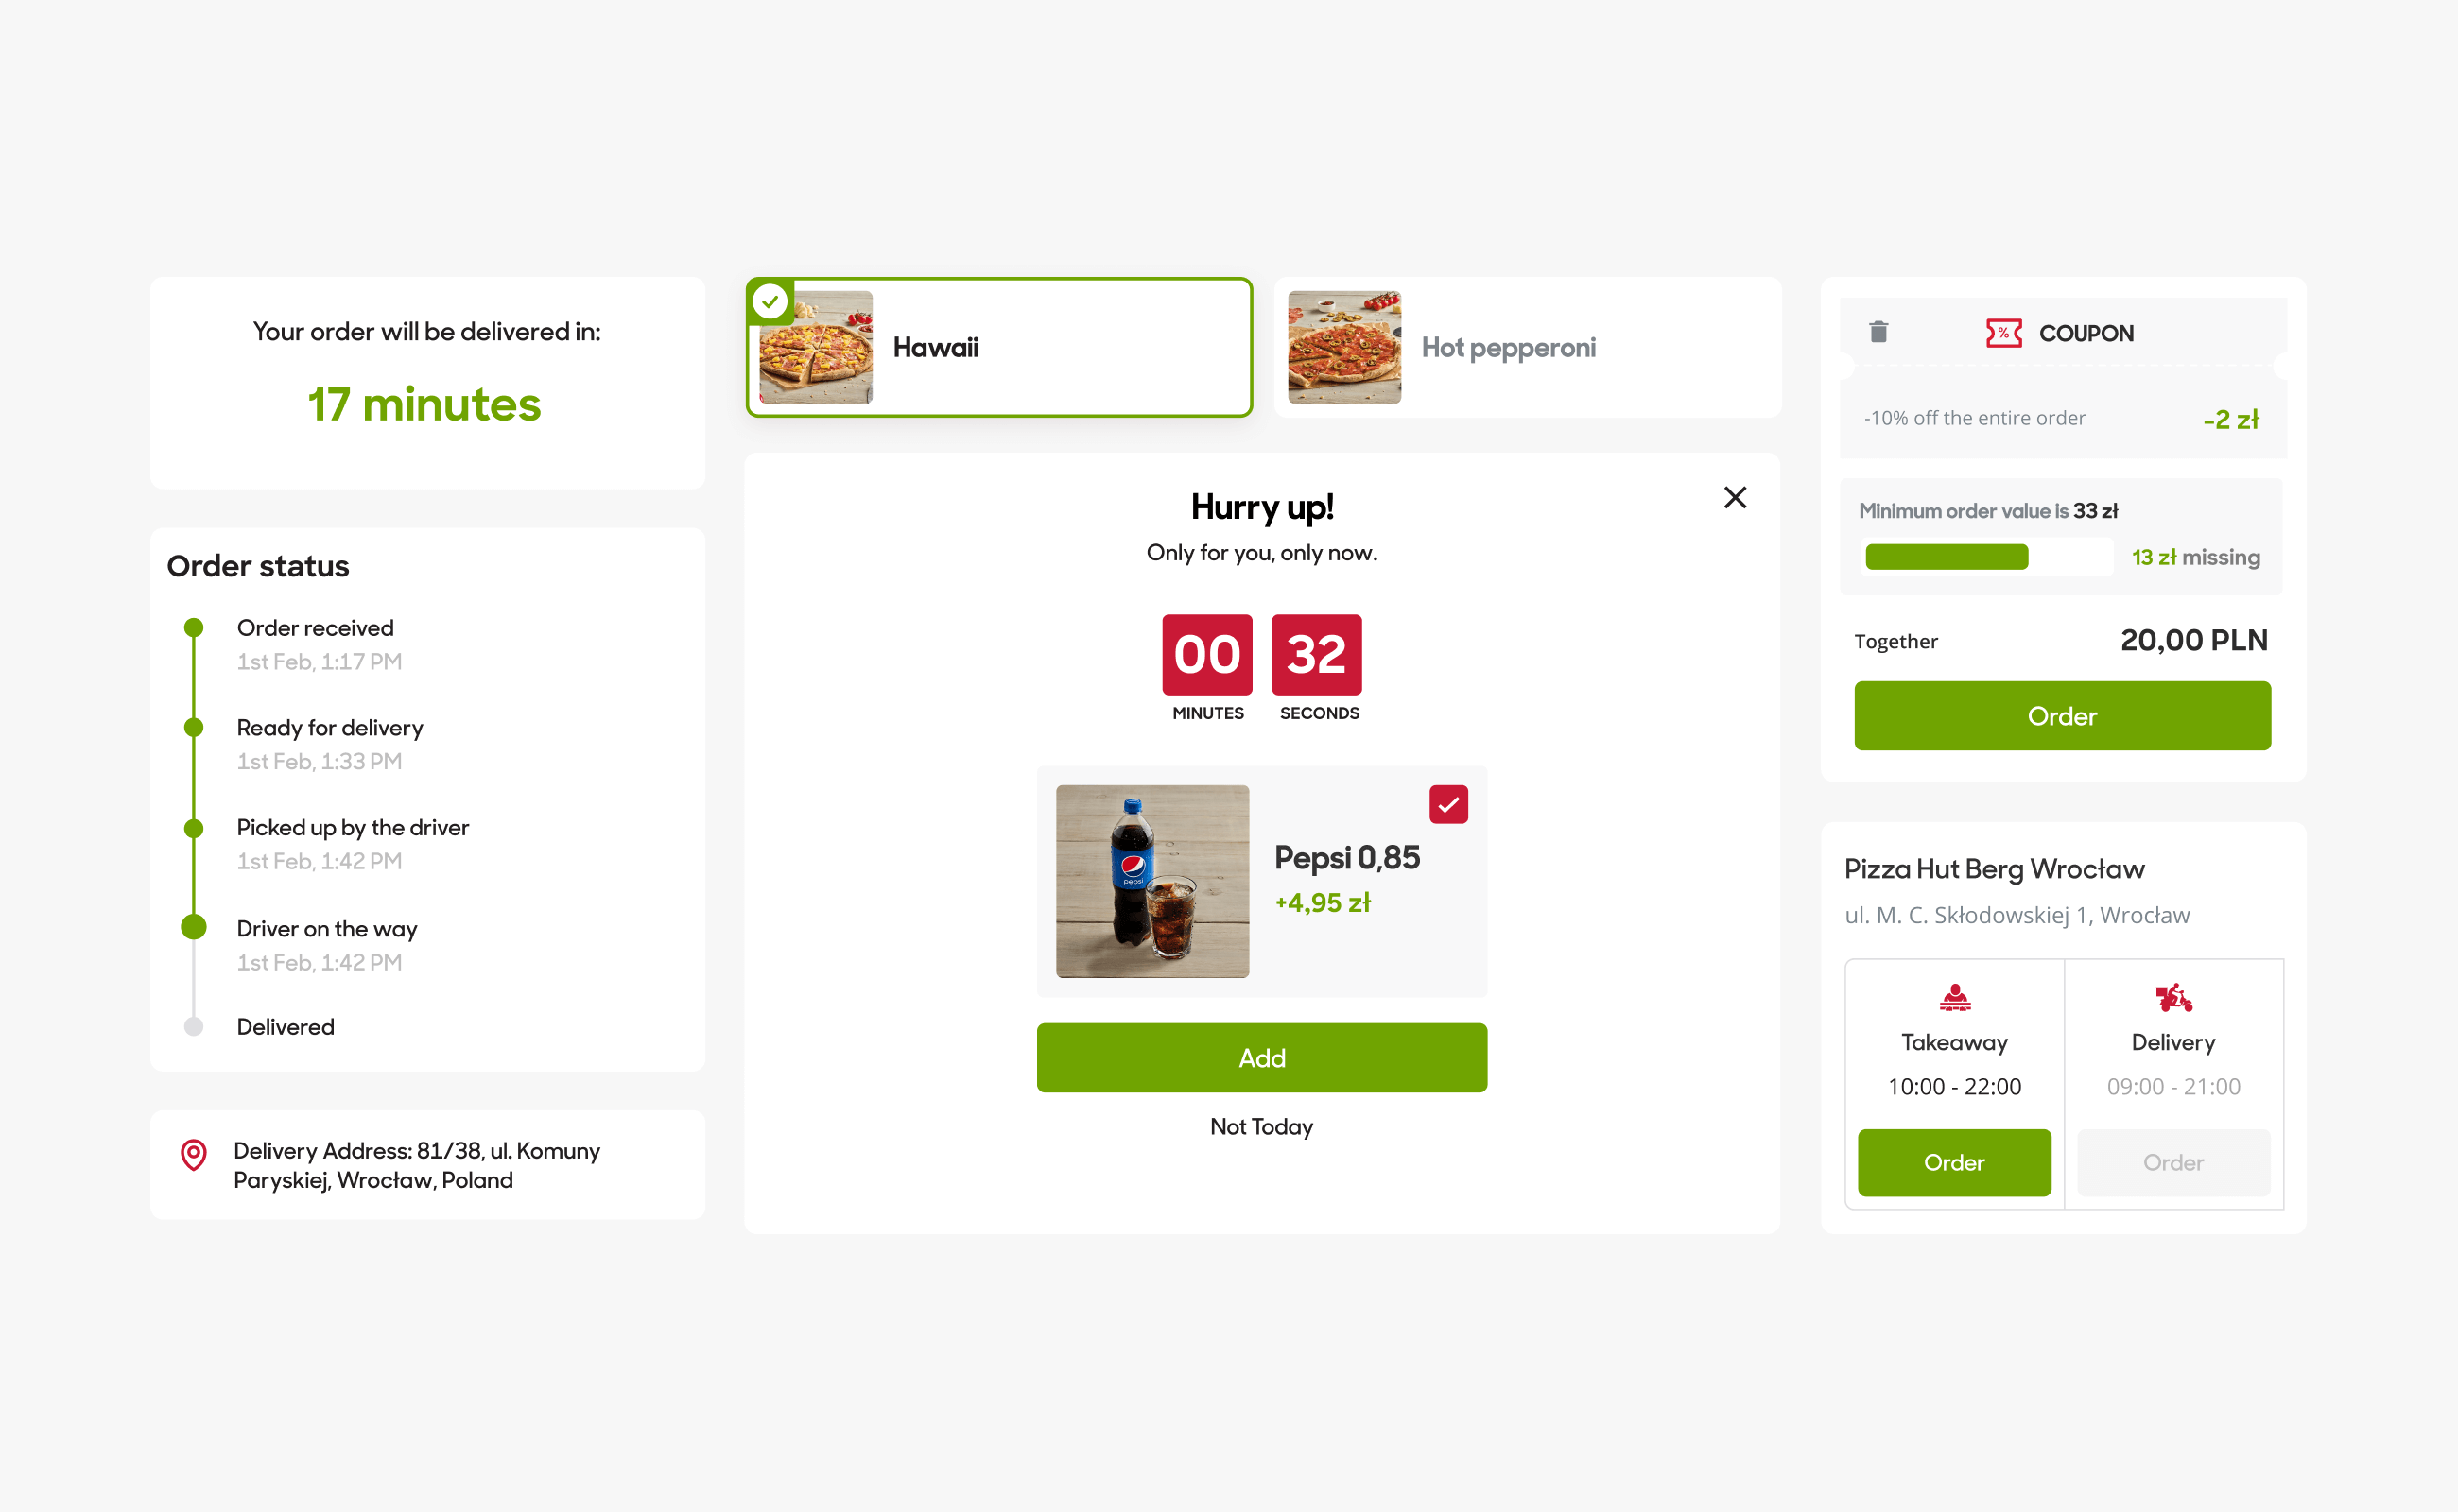Select the Hot pepperoni pizza option
Screen dimensions: 2458x1512
click(x=1527, y=347)
